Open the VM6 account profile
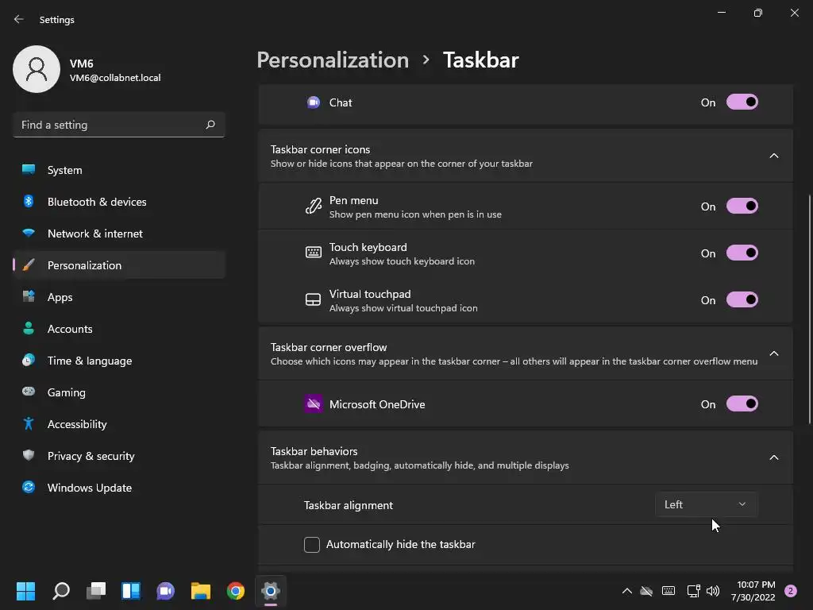The height and width of the screenshot is (610, 813). [x=87, y=70]
